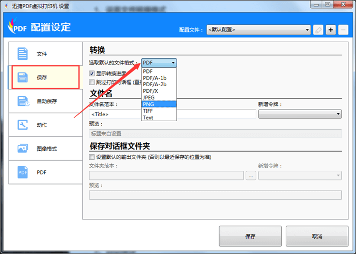
Task: Choose PDF/X from the format list
Action: pyautogui.click(x=159, y=91)
